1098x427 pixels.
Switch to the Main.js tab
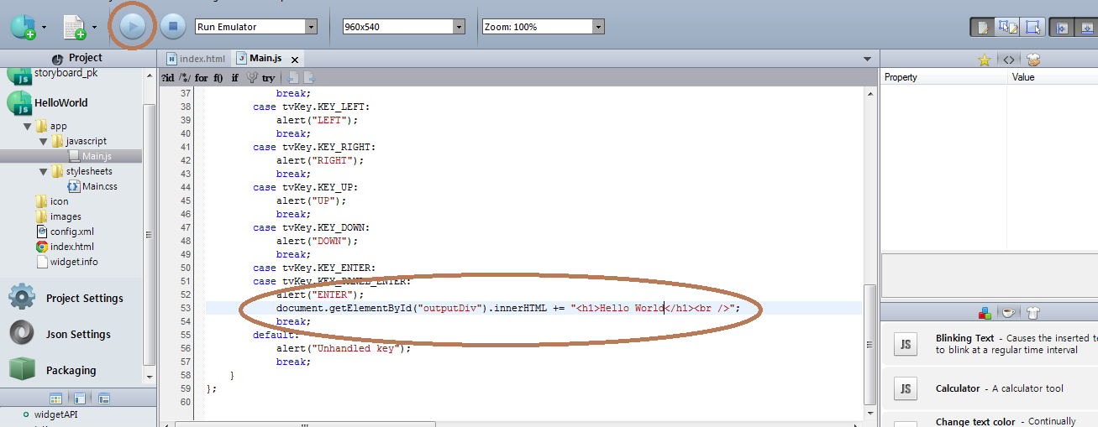pyautogui.click(x=259, y=59)
